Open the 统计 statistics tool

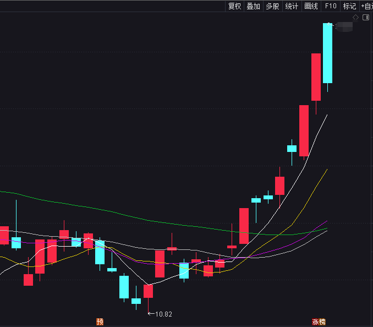click(x=292, y=6)
